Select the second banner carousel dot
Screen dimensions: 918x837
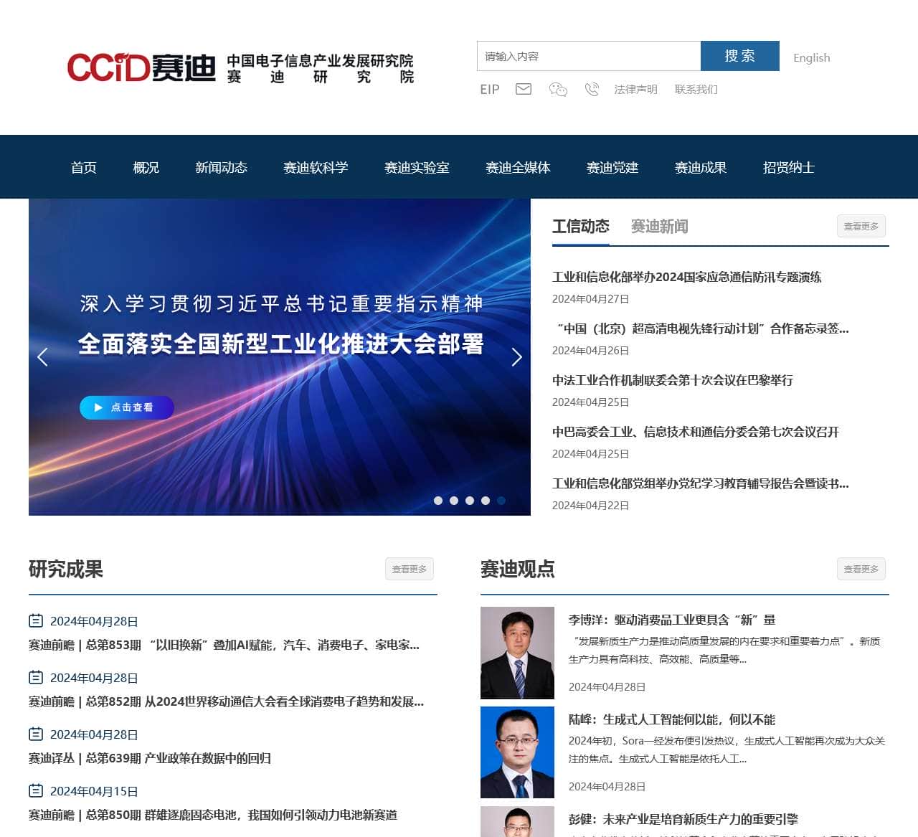tap(454, 501)
